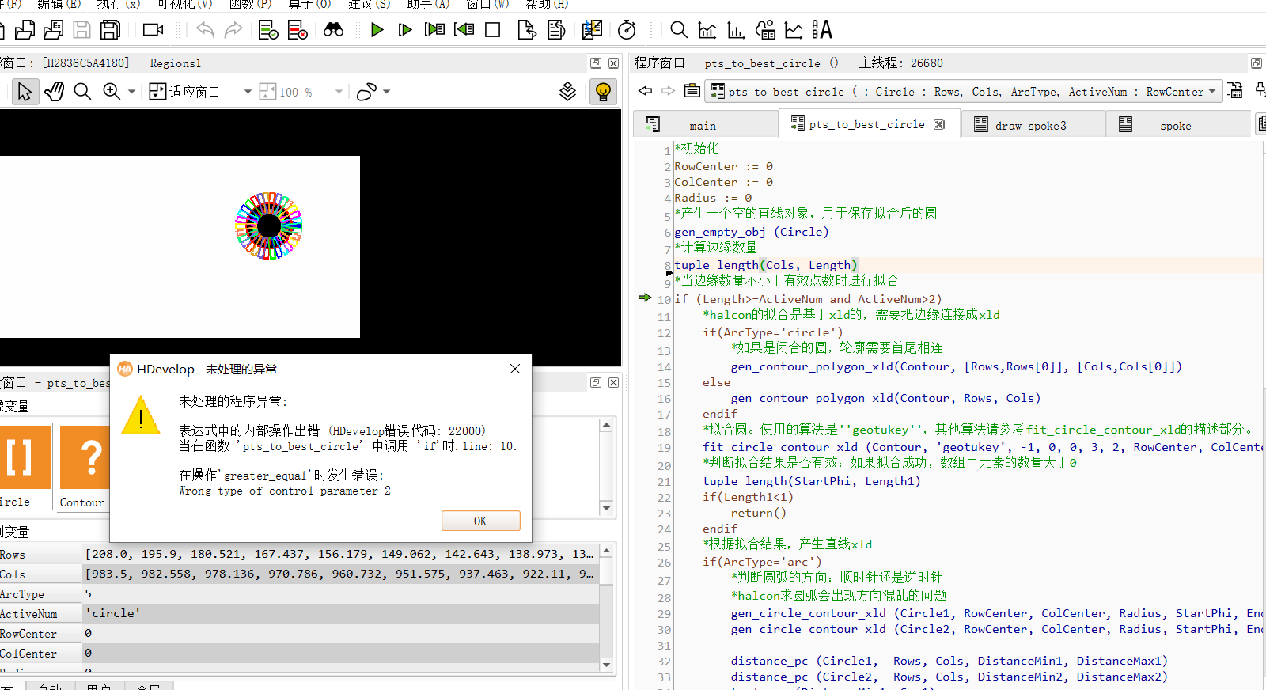Open the histogram tool in the toolbar
The image size is (1266, 690).
coord(736,30)
